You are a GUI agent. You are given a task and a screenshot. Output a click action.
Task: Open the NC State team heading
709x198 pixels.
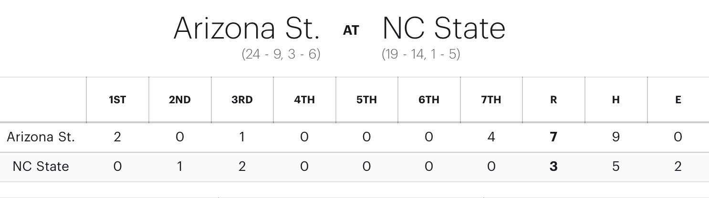coord(444,28)
